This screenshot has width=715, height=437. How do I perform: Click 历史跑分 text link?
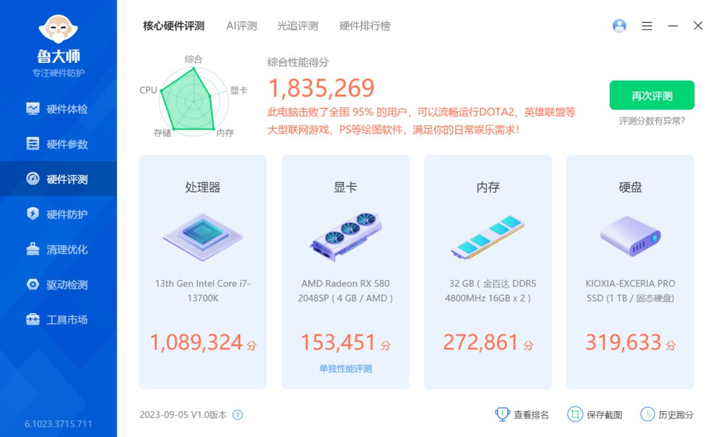click(676, 414)
